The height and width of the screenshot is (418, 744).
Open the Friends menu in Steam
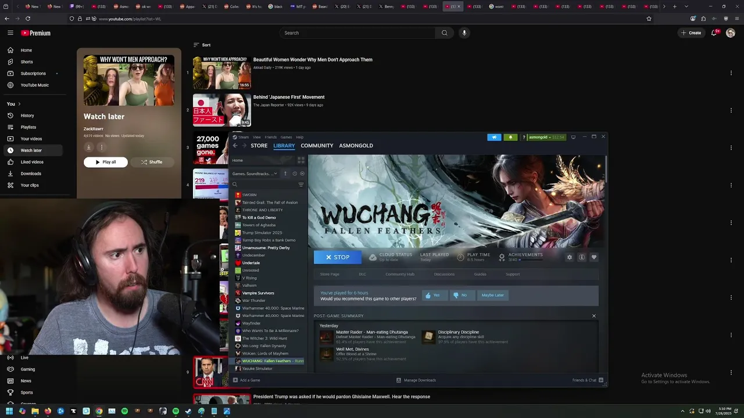[x=271, y=137]
